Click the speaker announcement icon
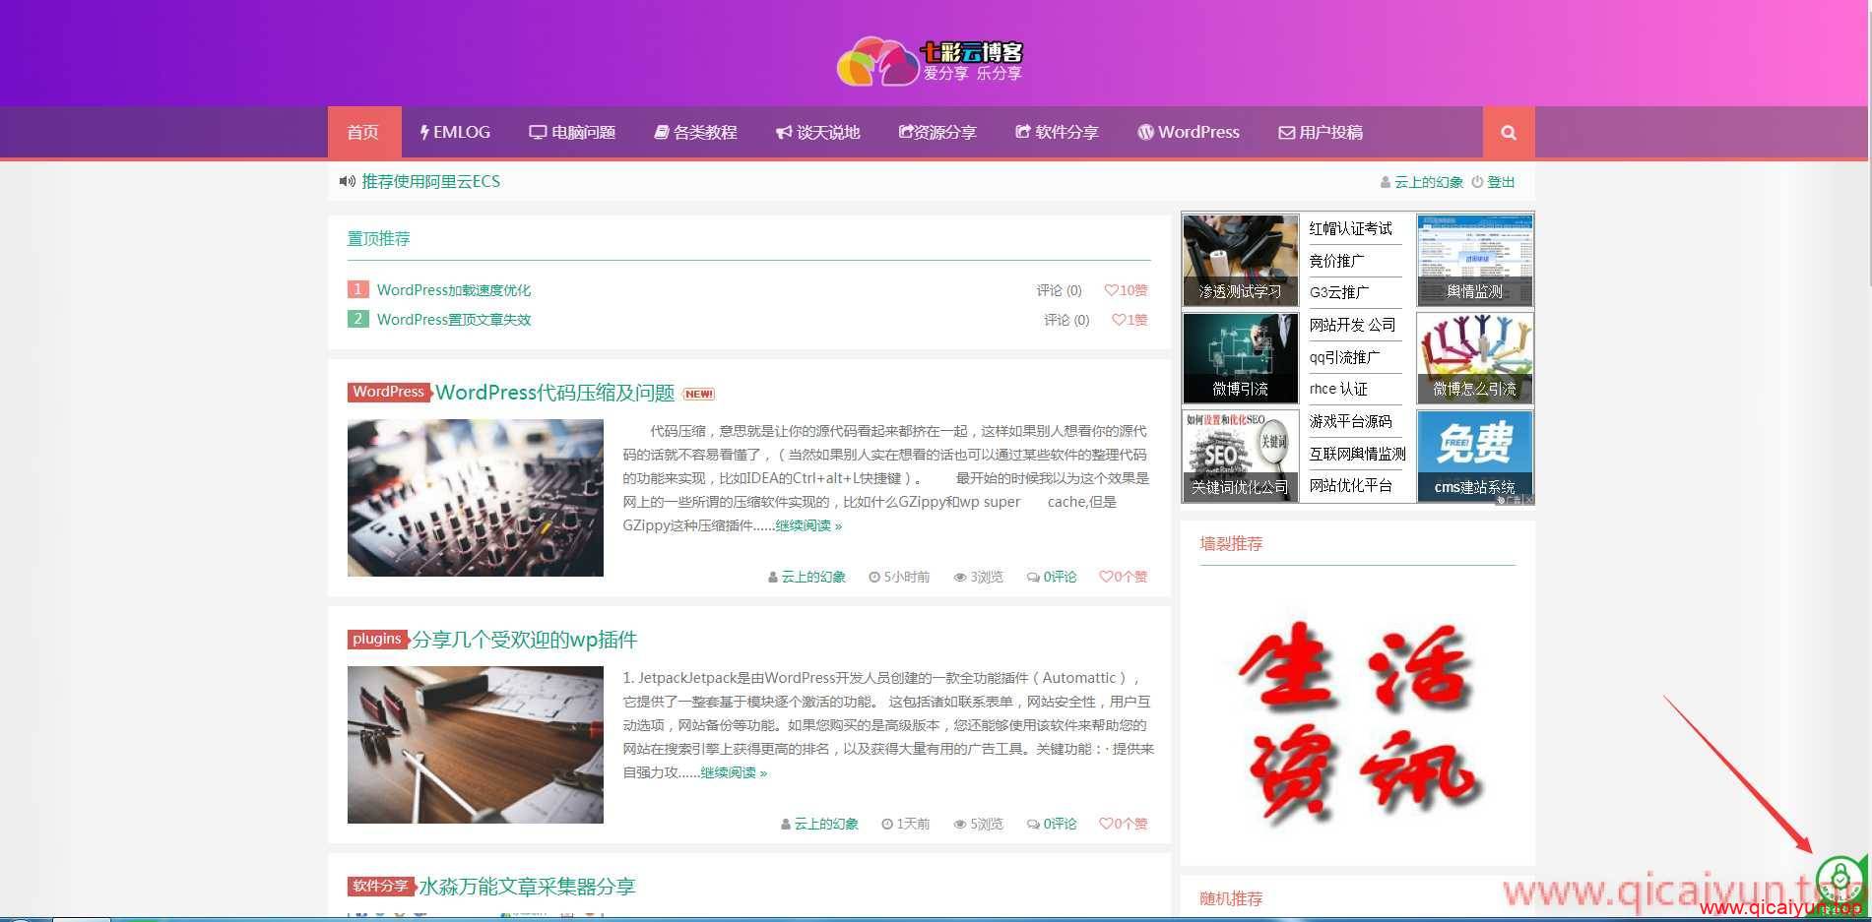 (347, 181)
